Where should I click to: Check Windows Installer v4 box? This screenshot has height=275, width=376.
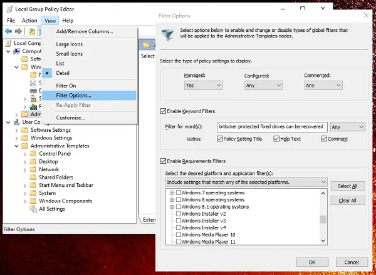179,227
